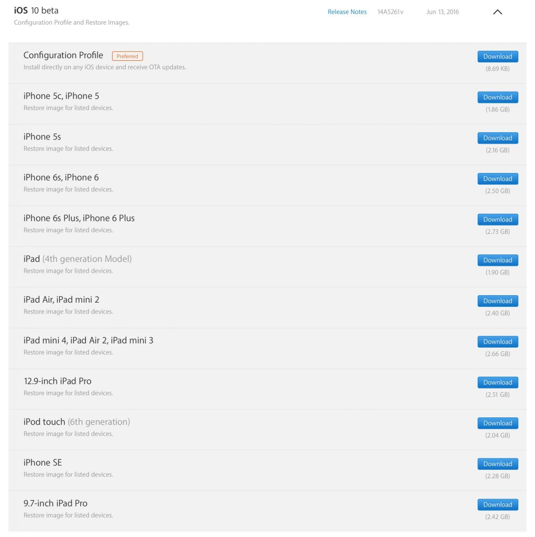The height and width of the screenshot is (537, 535).
Task: Download iPhone 6s, iPhone 6 image
Action: pyautogui.click(x=497, y=179)
